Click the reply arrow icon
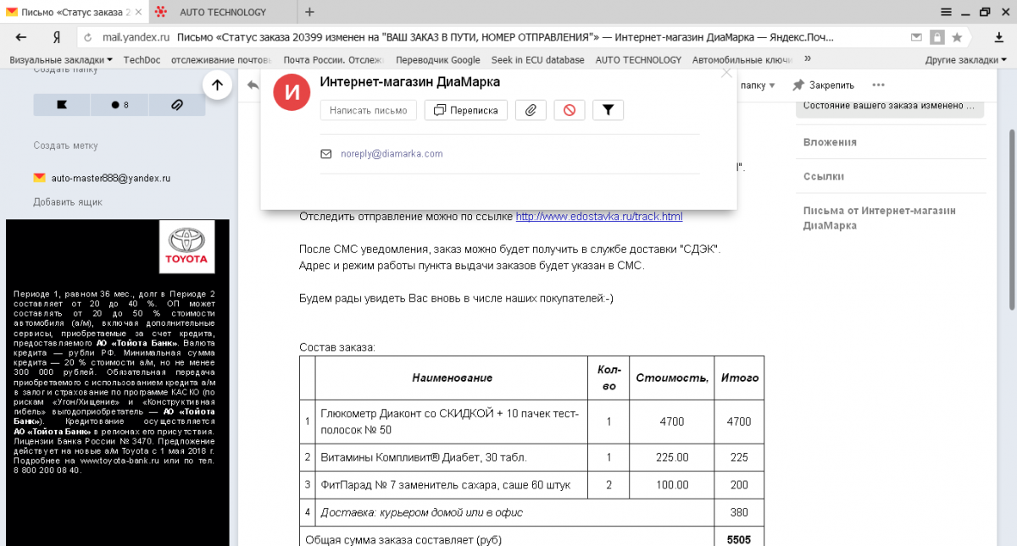Image resolution: width=1017 pixels, height=546 pixels. 253,85
